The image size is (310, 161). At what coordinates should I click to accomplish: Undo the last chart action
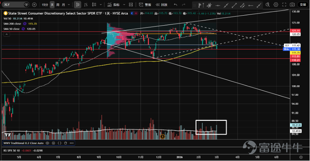(175, 4)
